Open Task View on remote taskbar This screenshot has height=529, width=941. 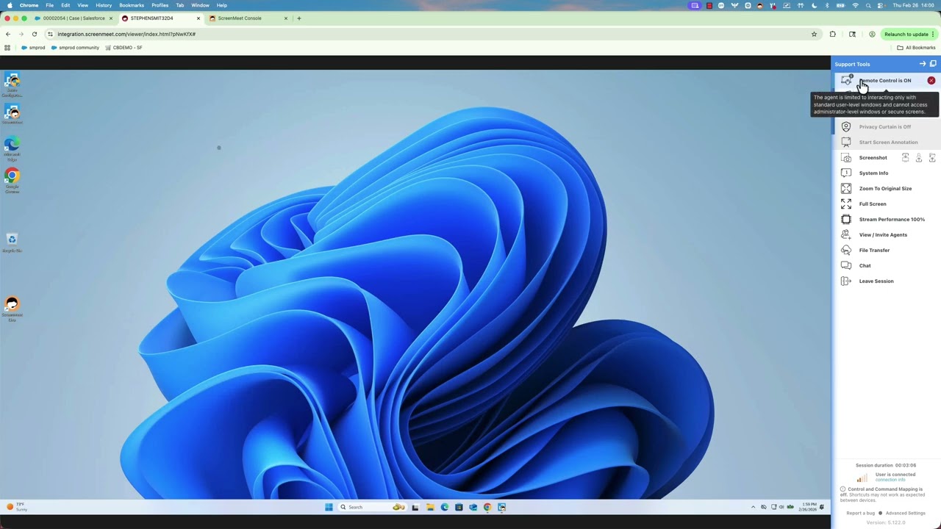point(415,507)
